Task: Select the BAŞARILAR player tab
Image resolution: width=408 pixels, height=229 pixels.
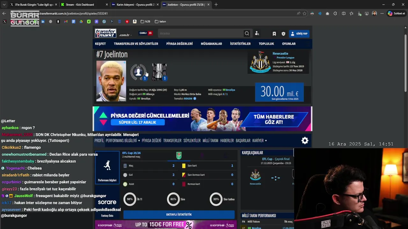Action: click(243, 141)
